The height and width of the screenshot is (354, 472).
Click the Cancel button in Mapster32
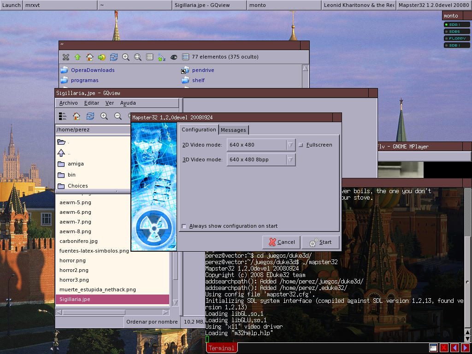(282, 242)
